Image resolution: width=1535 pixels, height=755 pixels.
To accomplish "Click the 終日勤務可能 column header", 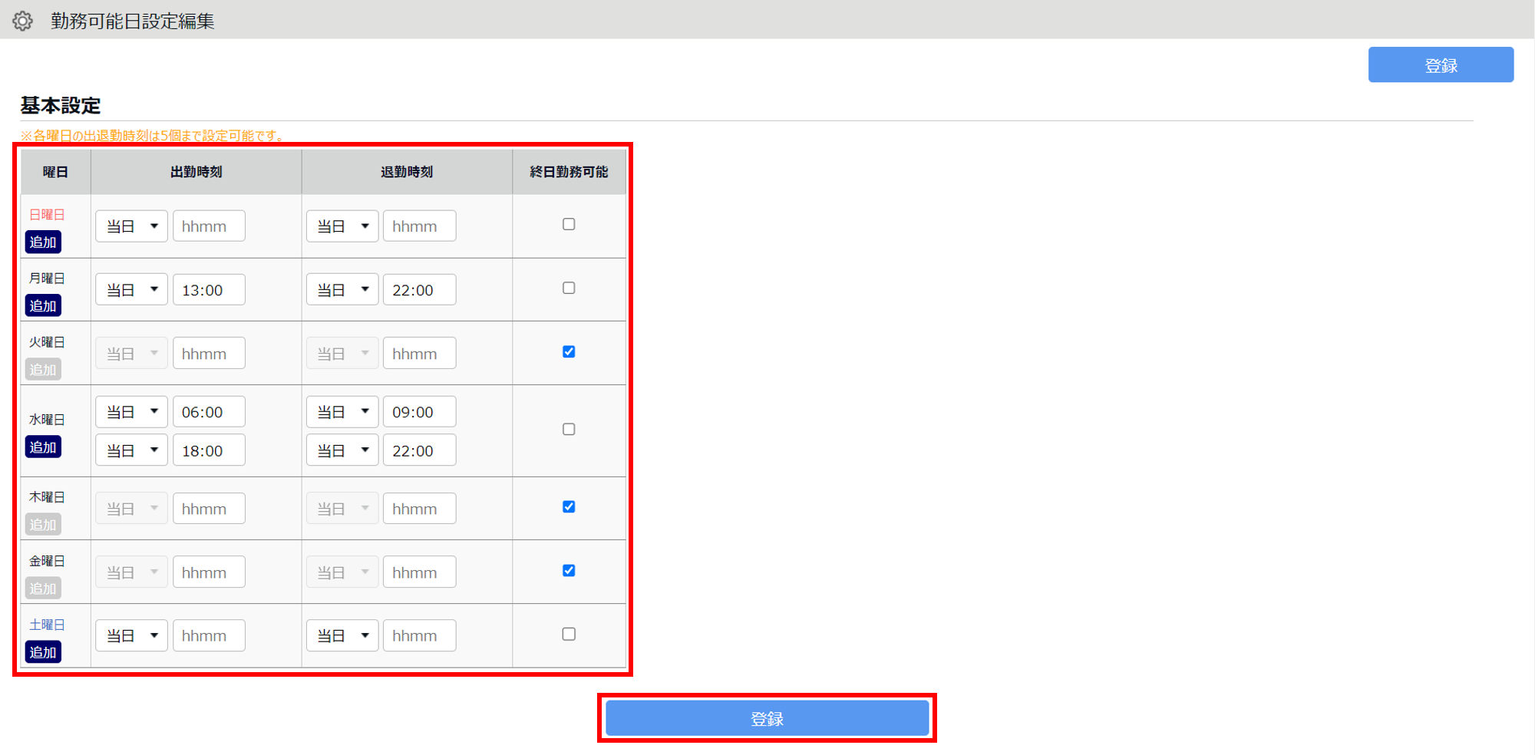I will tap(569, 172).
